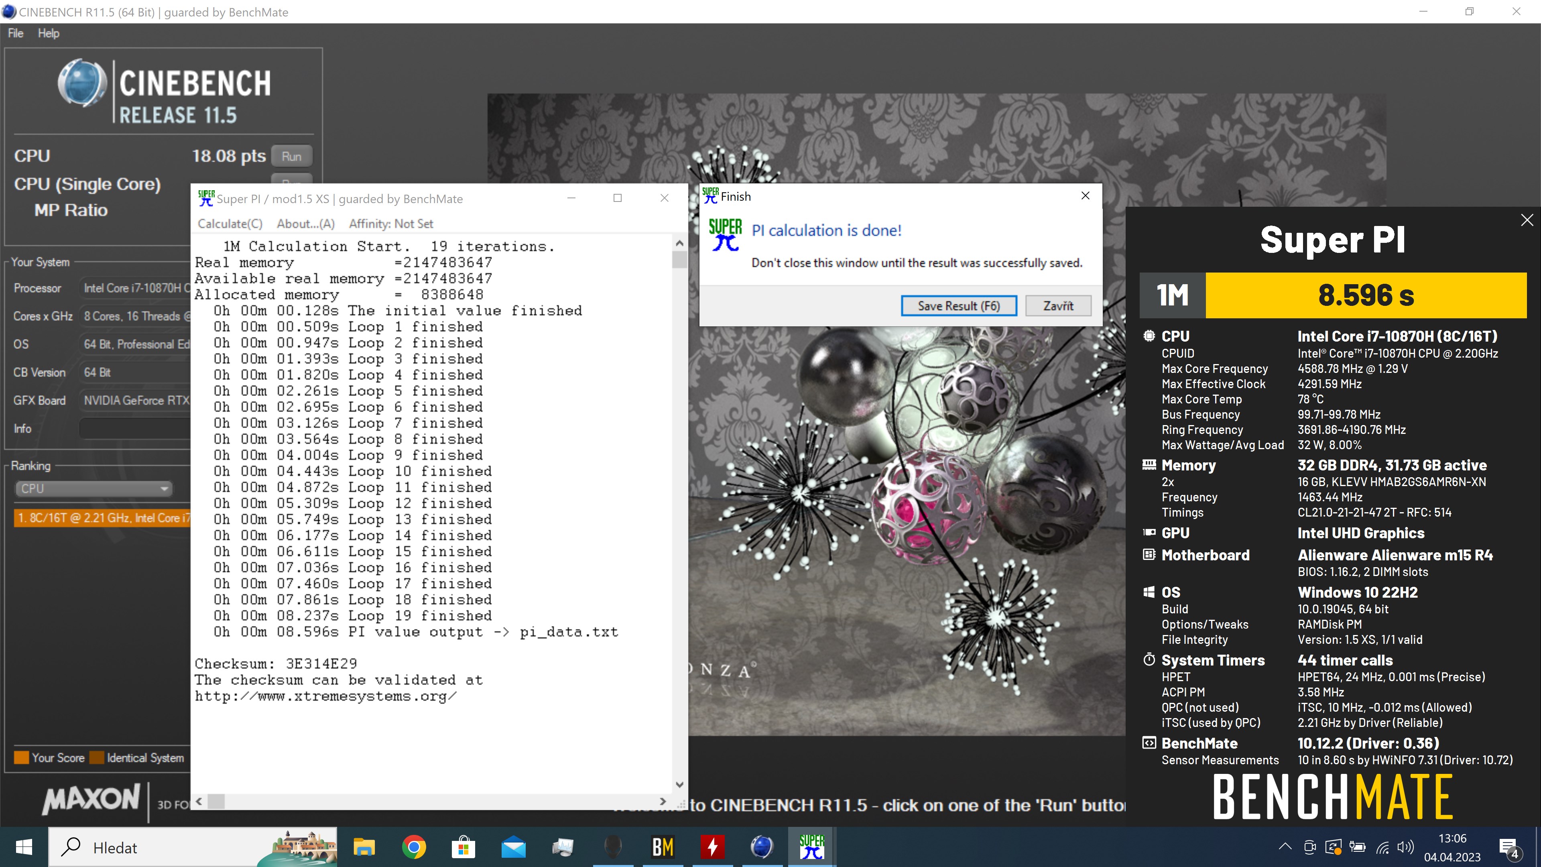Click the Checksum: 3E314E29 line

pos(275,663)
